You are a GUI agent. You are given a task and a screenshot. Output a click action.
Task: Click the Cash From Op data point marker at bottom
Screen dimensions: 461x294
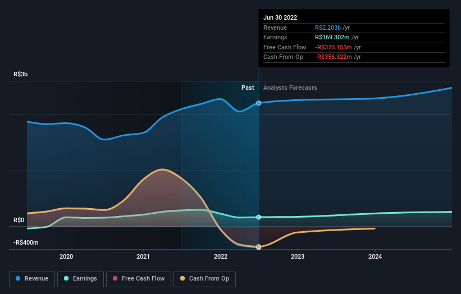[258, 247]
